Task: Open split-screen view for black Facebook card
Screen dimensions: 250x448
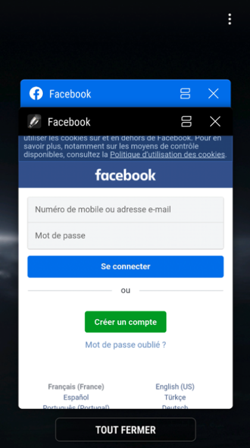Action: tap(186, 122)
